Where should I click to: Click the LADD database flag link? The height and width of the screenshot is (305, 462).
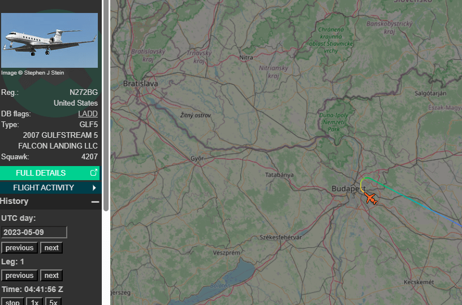click(x=88, y=114)
